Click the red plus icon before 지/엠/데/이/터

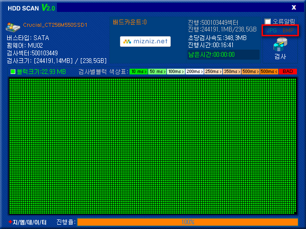(11, 222)
